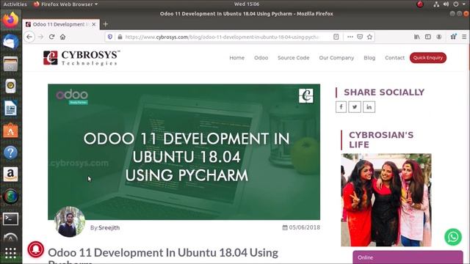Click the forward navigation arrow
The width and height of the screenshot is (470, 264).
(x=41, y=37)
